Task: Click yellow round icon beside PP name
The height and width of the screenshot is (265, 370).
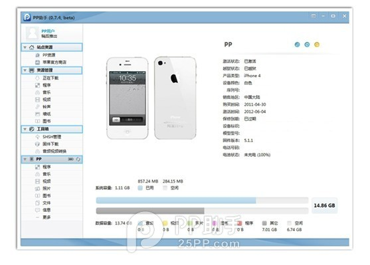Action: click(317, 44)
